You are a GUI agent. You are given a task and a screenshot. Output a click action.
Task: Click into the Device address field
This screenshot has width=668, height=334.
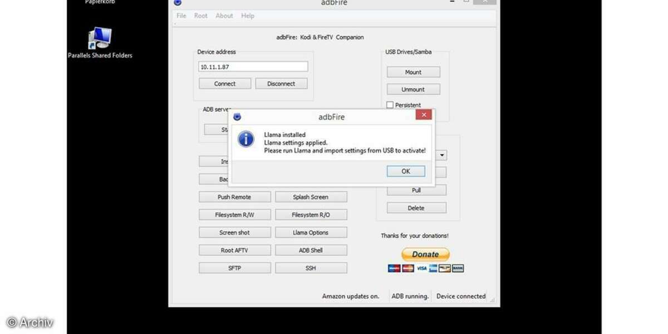[x=253, y=67]
